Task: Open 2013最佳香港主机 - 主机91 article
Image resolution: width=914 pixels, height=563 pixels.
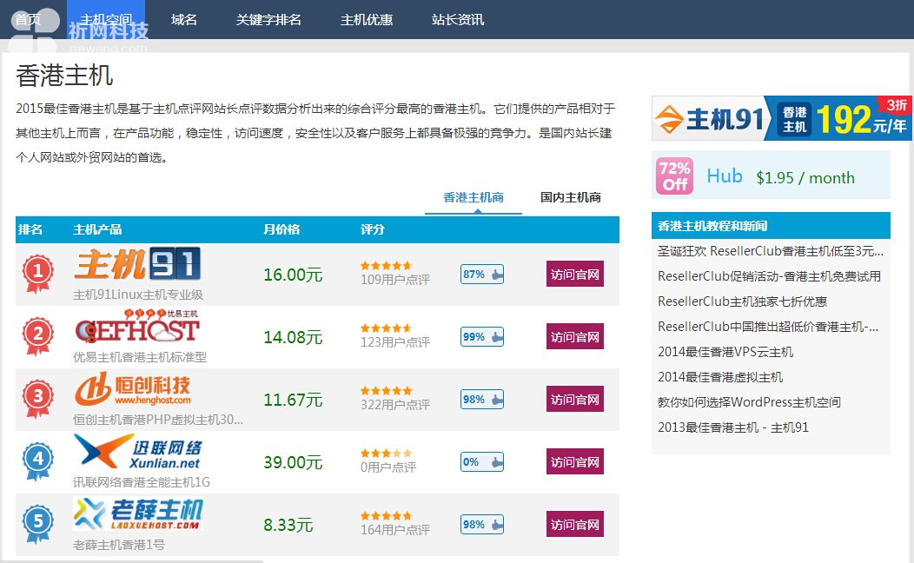Action: coord(733,427)
